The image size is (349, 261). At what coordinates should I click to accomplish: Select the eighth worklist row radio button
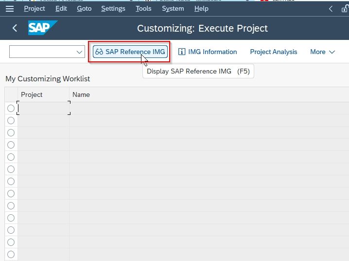[x=11, y=194]
